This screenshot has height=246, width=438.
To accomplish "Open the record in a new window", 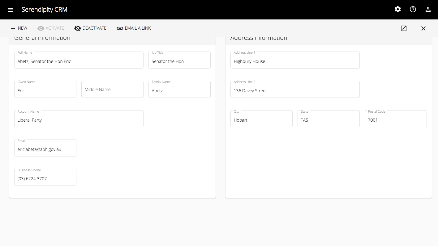I will point(404,28).
